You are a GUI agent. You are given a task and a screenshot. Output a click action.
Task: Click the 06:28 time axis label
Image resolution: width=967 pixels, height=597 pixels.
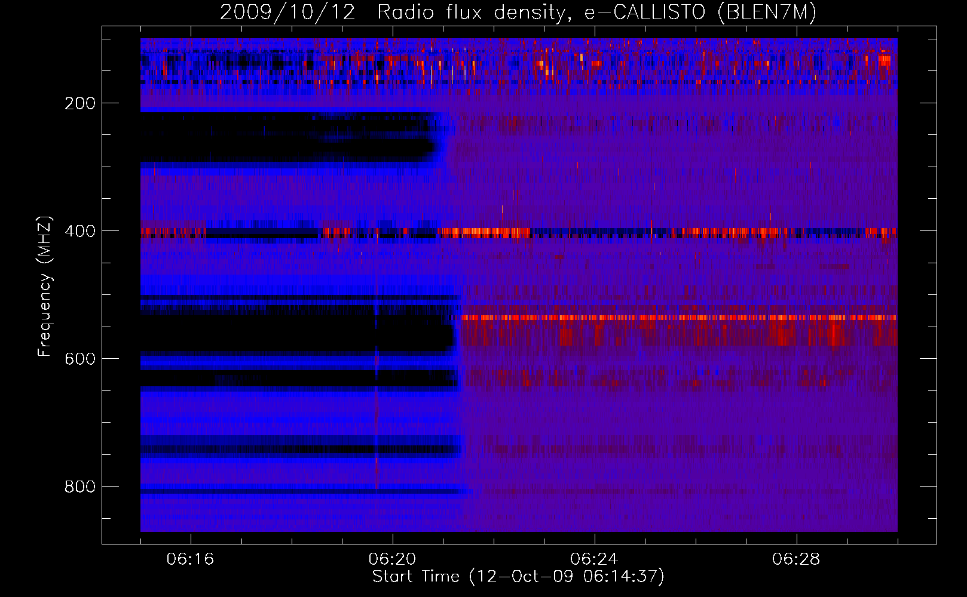coord(796,559)
